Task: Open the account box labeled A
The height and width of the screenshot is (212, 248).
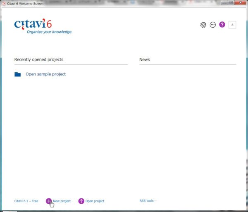Action: 232,25
